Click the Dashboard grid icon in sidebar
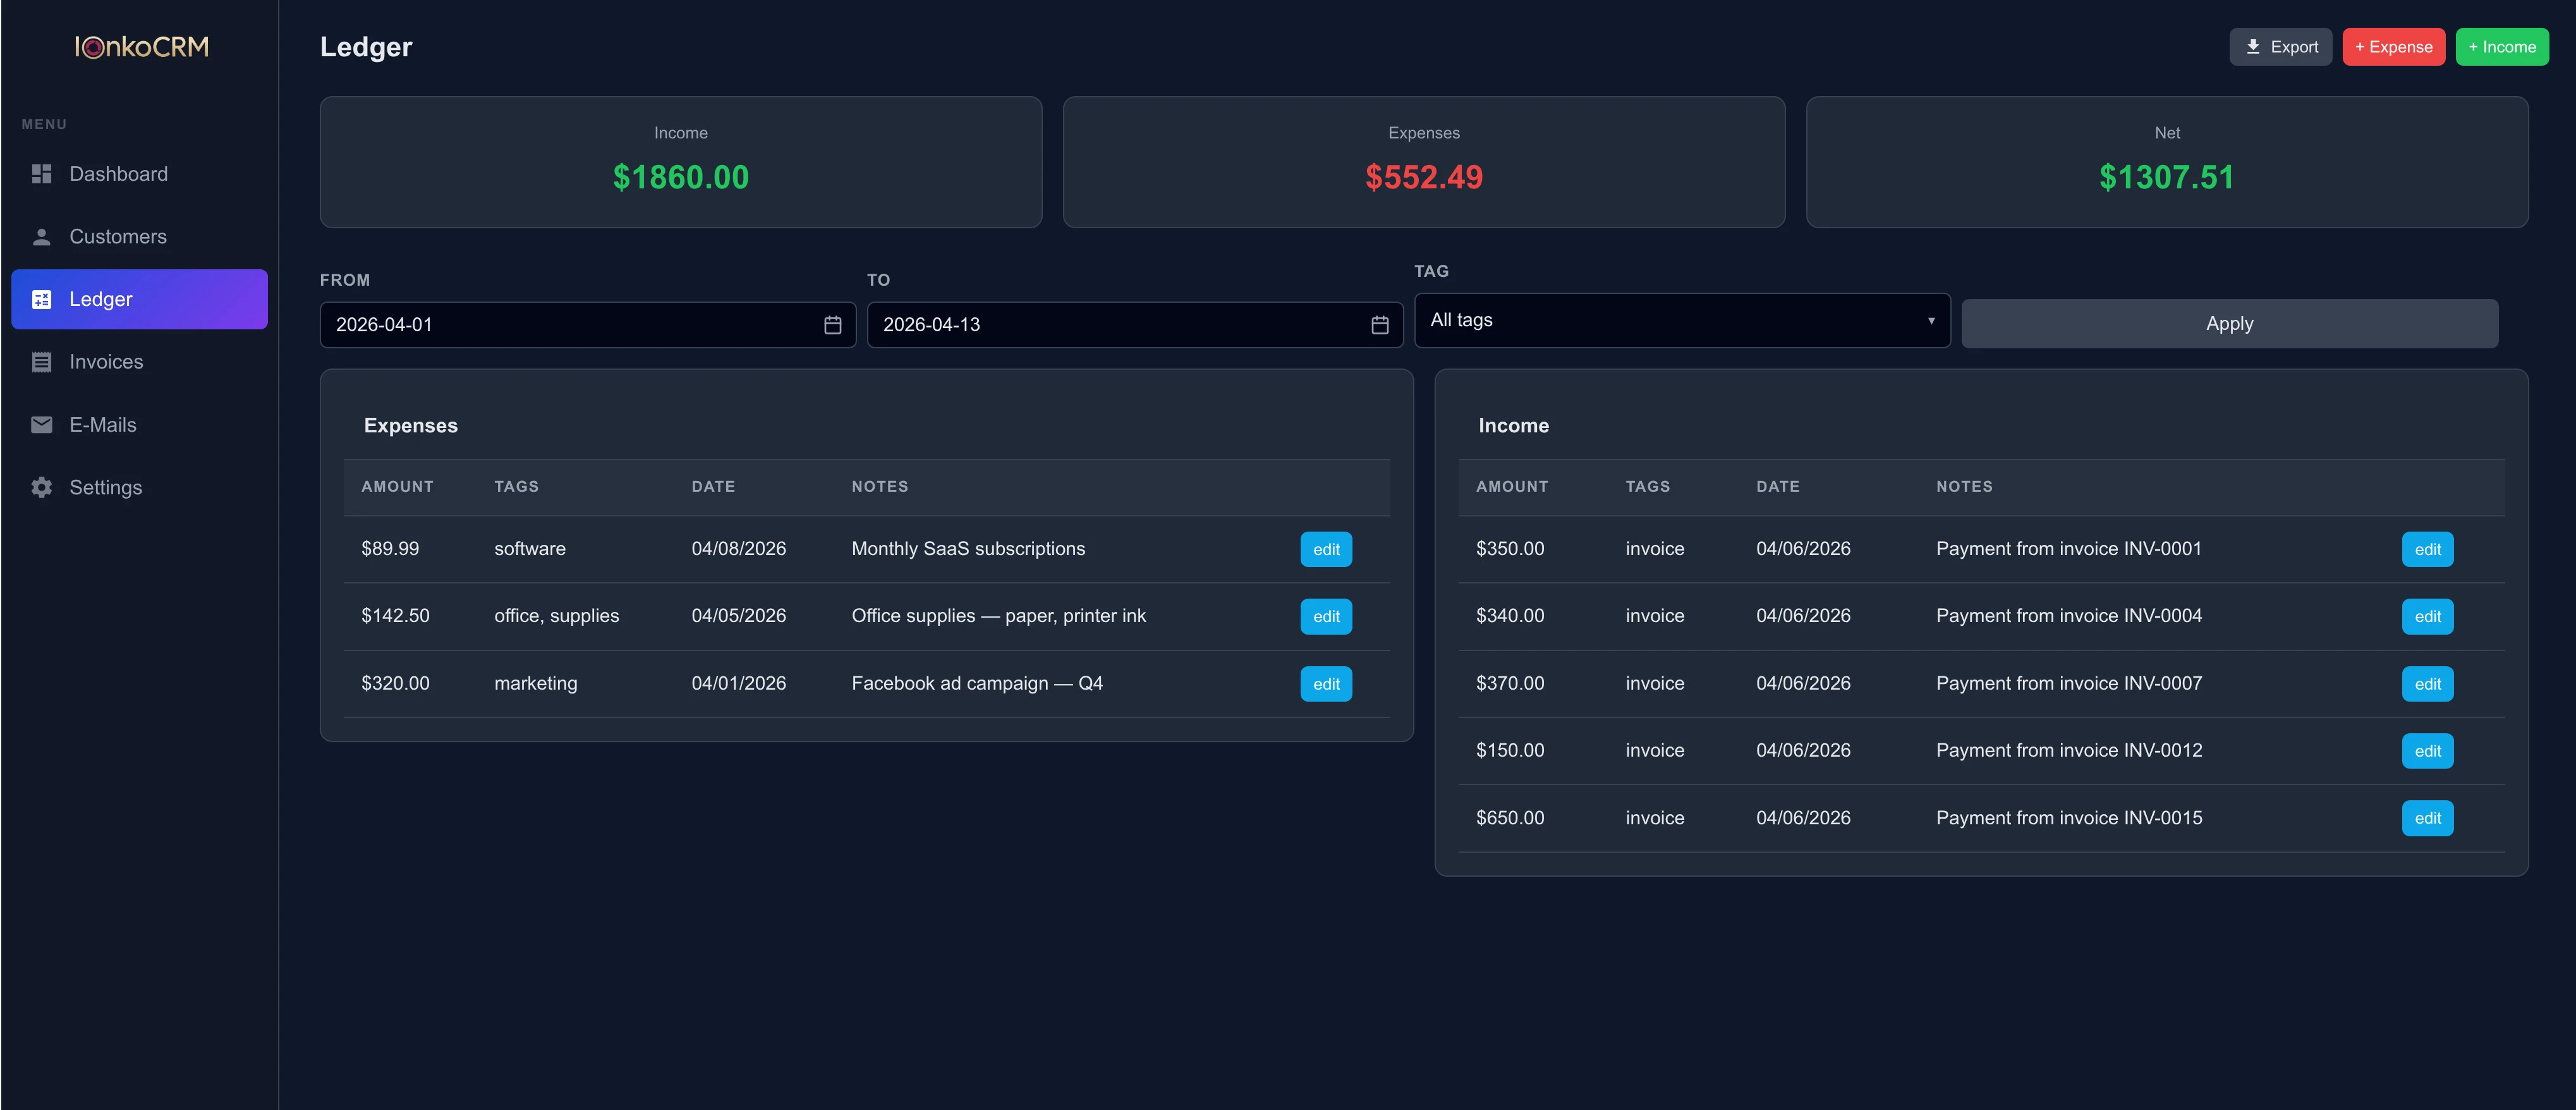This screenshot has width=2576, height=1110. pos(41,174)
